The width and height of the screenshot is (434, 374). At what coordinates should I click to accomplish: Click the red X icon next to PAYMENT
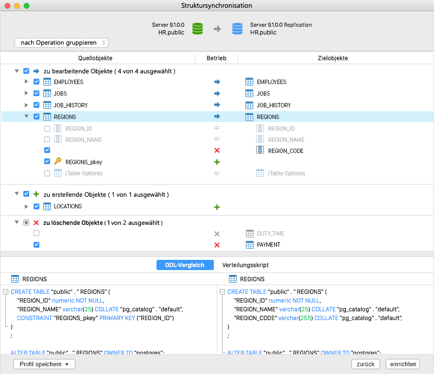pos(217,245)
